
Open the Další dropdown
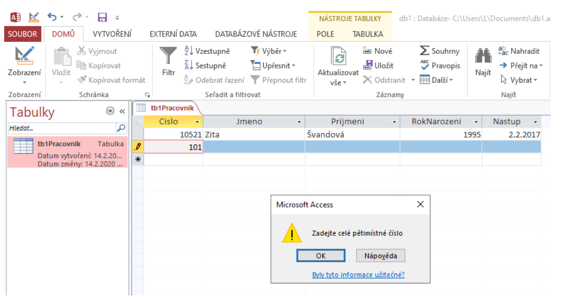(x=436, y=80)
